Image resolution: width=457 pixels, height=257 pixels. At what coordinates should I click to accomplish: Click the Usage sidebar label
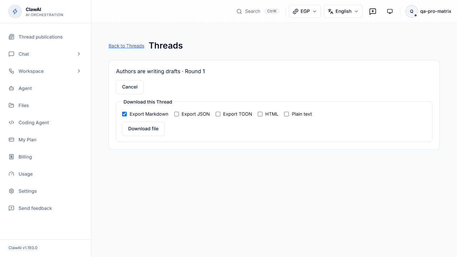point(26,174)
